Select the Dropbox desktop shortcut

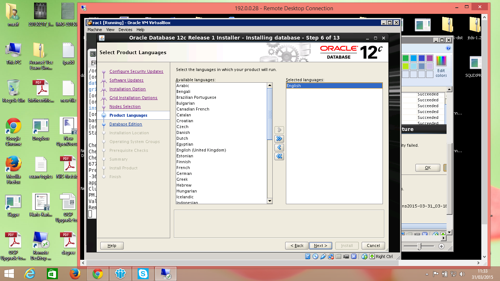click(41, 129)
